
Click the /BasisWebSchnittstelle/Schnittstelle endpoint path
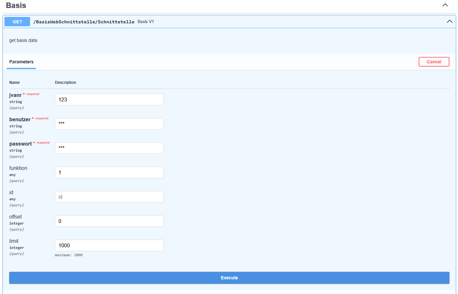[84, 22]
